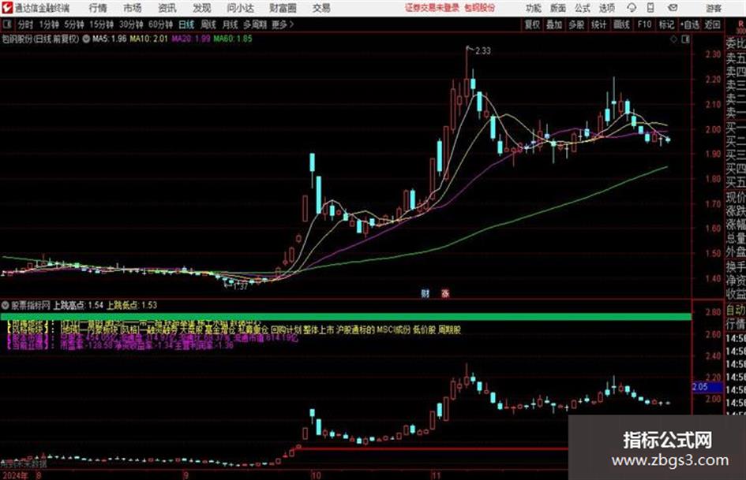Click the 证券交易未登录 login link

click(x=432, y=8)
